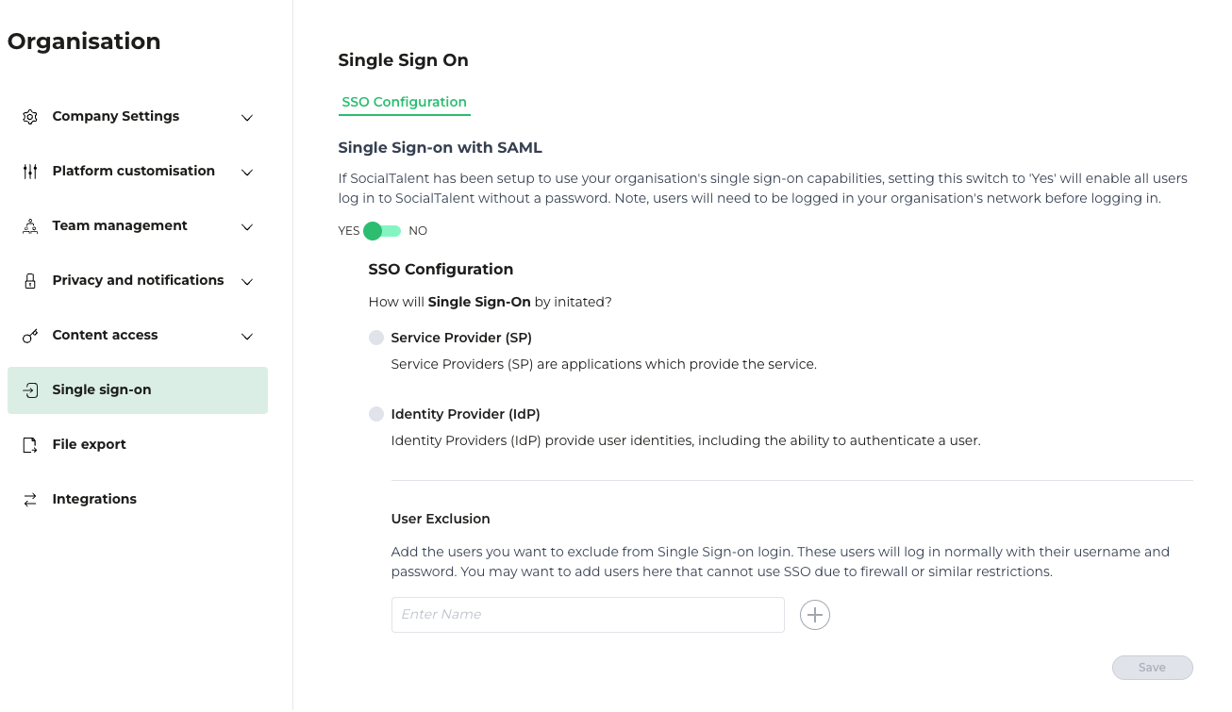Click the Integrations arrows icon
Image resolution: width=1232 pixels, height=712 pixels.
[30, 500]
